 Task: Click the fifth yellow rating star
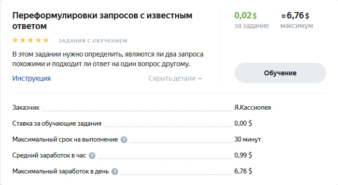(46, 40)
